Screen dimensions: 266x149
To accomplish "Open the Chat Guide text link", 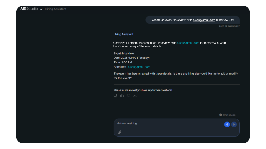I will click(x=229, y=115).
